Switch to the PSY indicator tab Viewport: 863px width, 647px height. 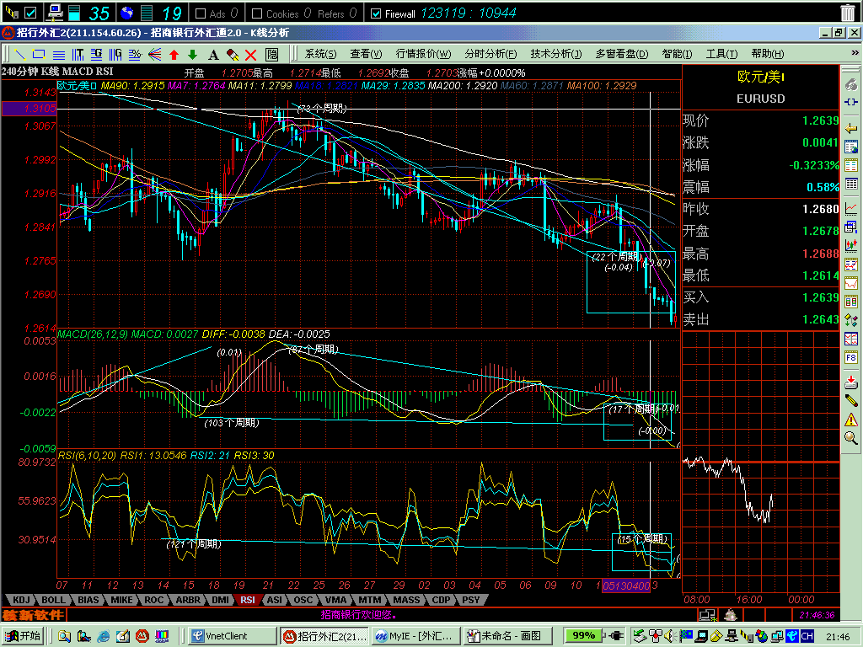[x=470, y=600]
